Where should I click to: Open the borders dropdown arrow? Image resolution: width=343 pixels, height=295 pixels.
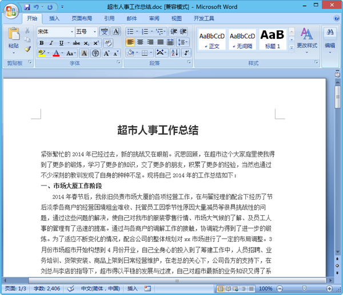(x=151, y=53)
